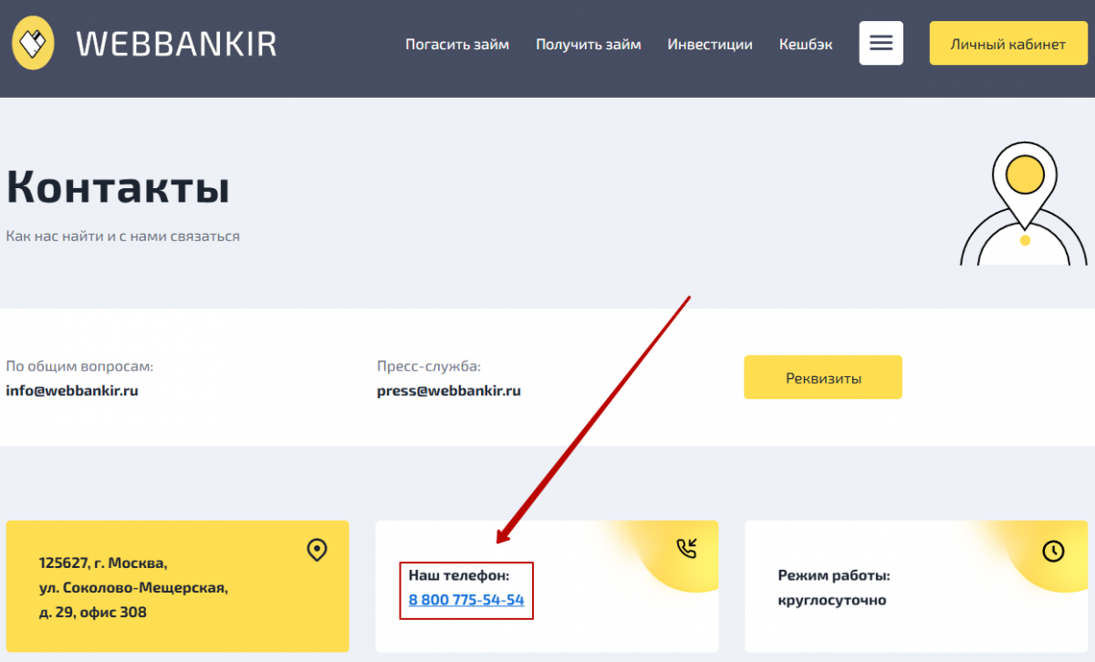This screenshot has height=662, width=1095.
Task: Click the press@webbankir.ru email
Action: (x=449, y=391)
